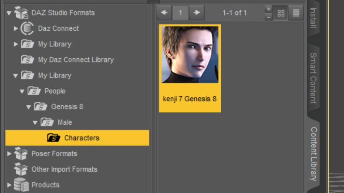Open the Smart Content side tab

tap(313, 78)
